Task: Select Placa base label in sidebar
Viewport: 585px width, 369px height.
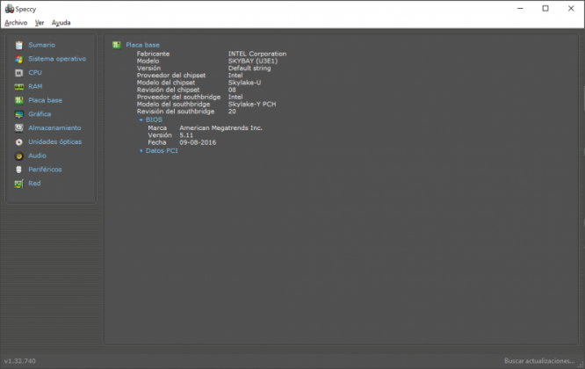Action: click(x=45, y=100)
